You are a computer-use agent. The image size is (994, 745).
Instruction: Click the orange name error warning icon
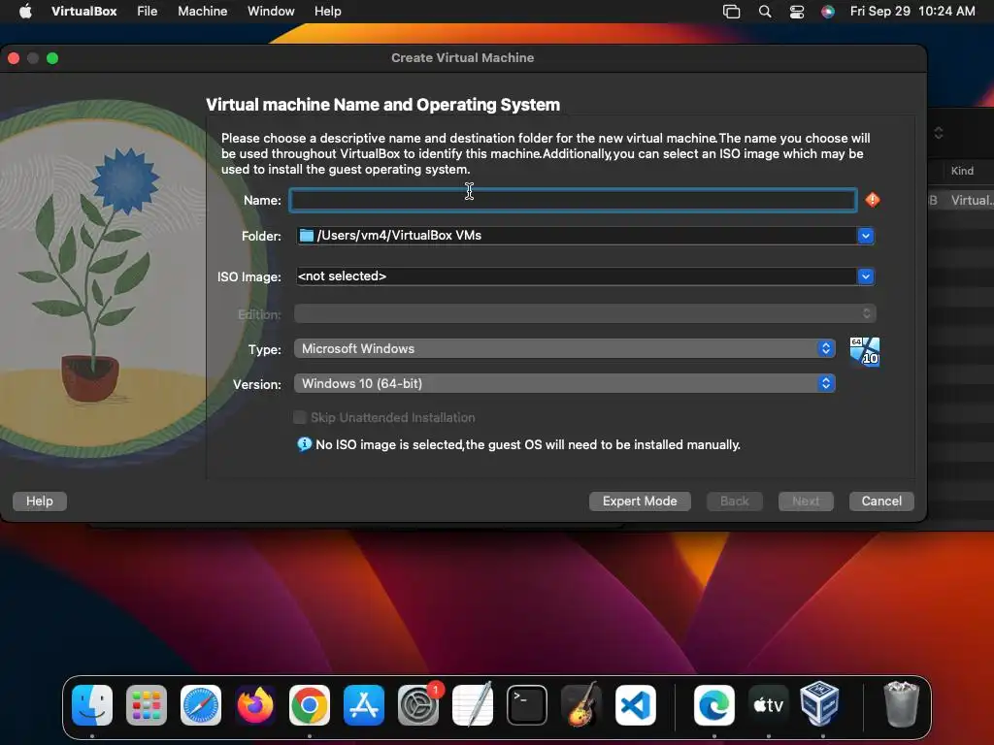[x=873, y=200]
